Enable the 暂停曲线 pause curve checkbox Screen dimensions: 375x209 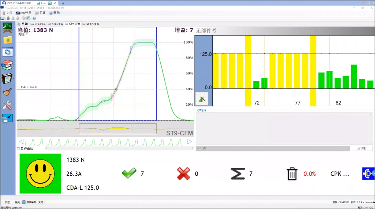point(18,148)
